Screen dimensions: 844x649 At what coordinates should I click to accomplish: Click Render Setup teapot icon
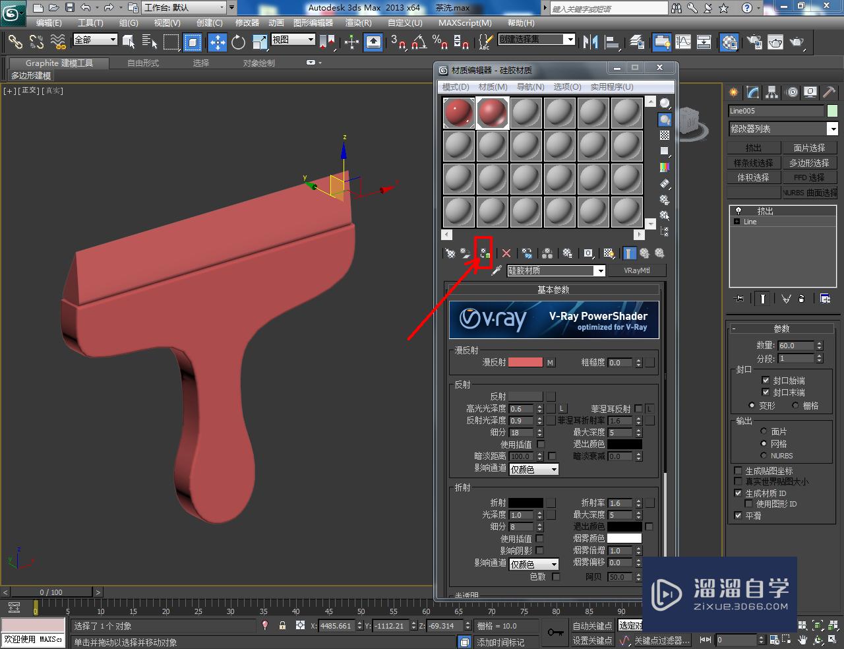pos(754,42)
